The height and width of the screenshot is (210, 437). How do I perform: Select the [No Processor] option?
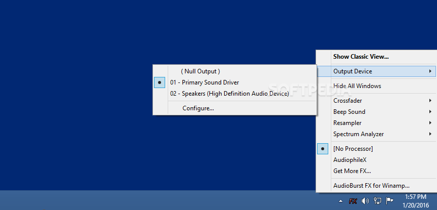[376, 149]
